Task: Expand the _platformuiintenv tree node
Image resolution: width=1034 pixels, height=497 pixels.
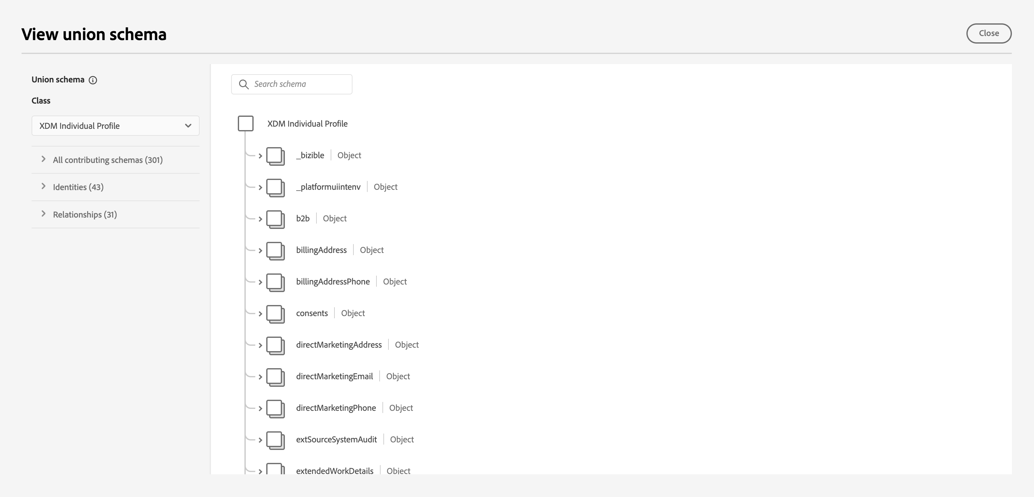Action: tap(260, 188)
